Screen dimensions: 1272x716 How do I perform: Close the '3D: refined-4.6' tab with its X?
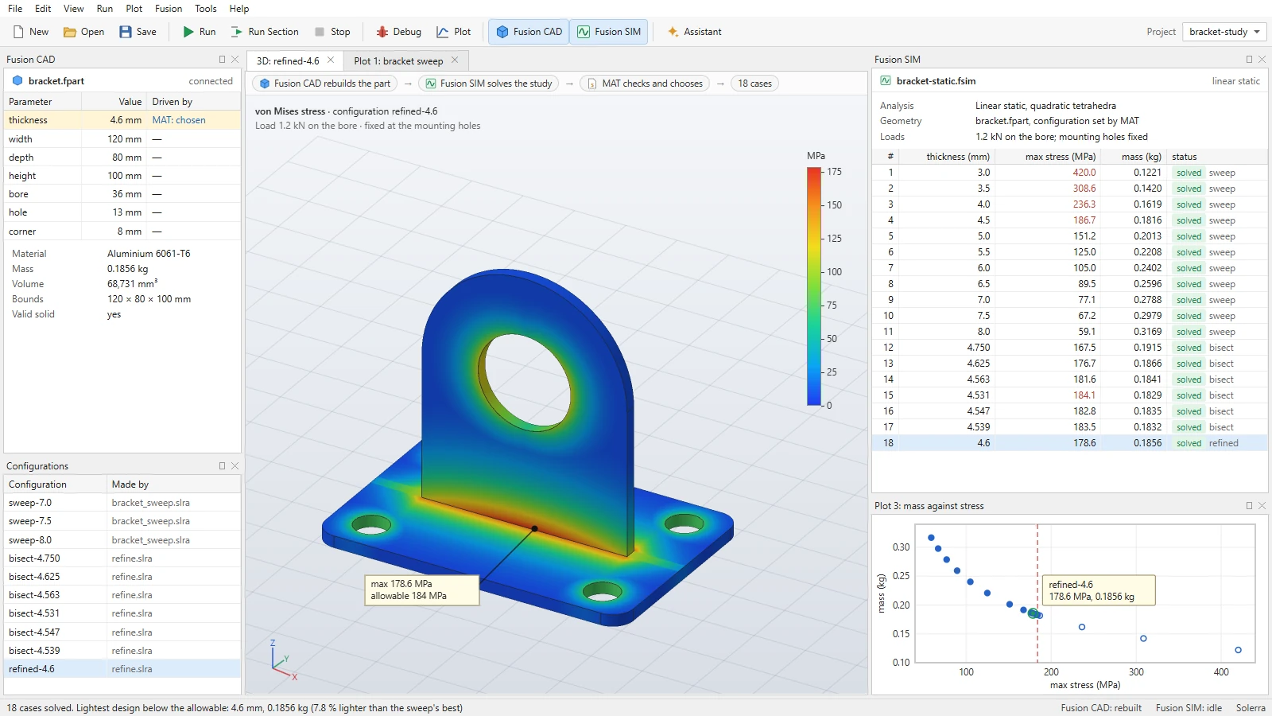pos(331,60)
